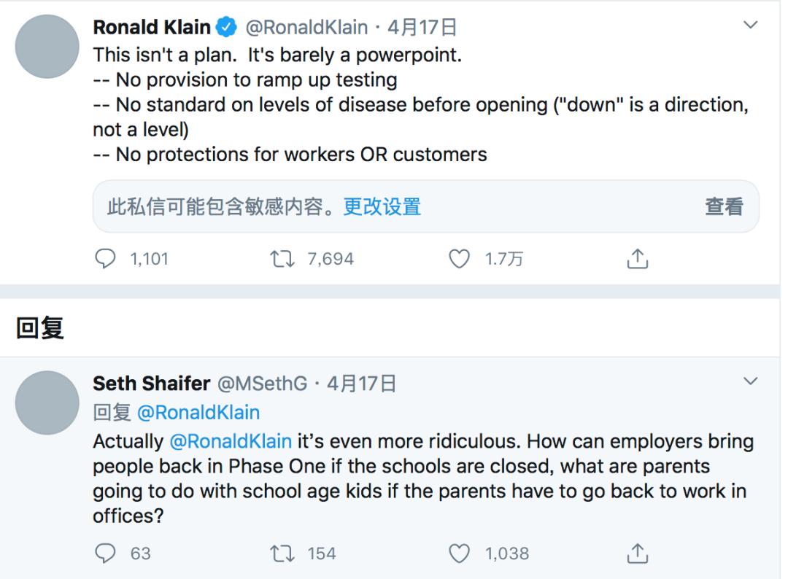Viewport: 788px width, 579px height.
Task: Retweet Ronald Klain's tweet
Action: click(281, 259)
